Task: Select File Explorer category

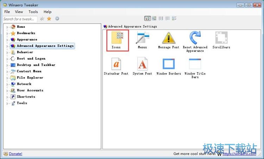Action: click(30, 78)
